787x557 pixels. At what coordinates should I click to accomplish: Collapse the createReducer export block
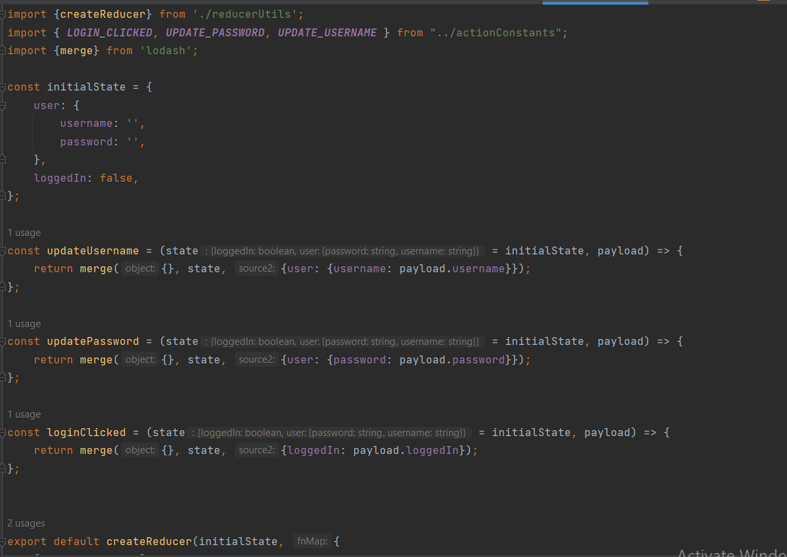pyautogui.click(x=3, y=541)
